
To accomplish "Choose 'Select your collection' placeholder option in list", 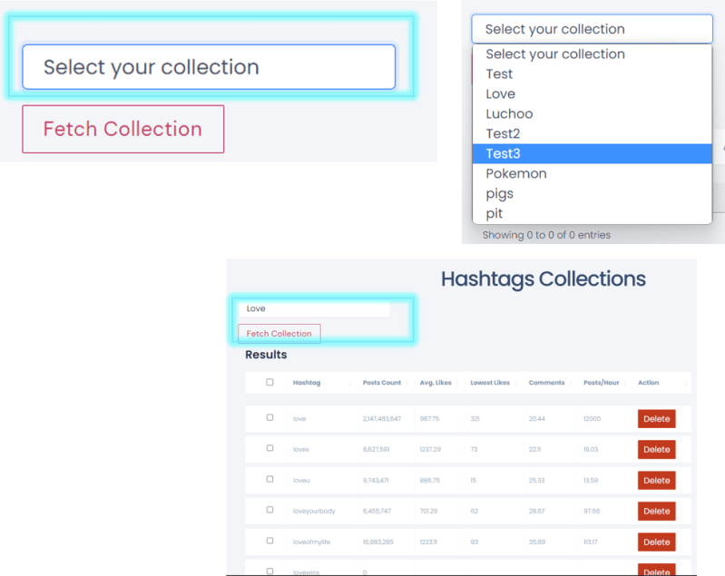I will 592,54.
